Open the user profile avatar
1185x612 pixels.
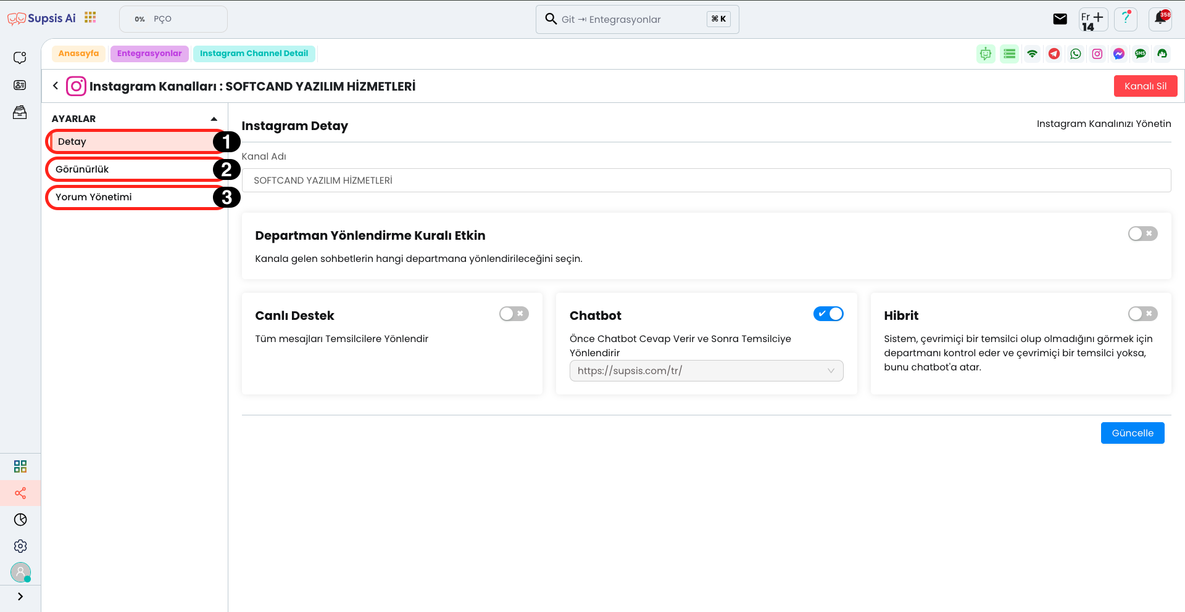coord(20,573)
